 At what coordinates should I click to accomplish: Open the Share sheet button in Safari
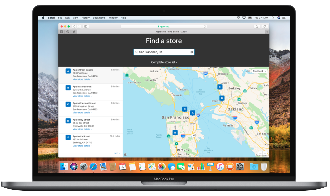coord(257,26)
